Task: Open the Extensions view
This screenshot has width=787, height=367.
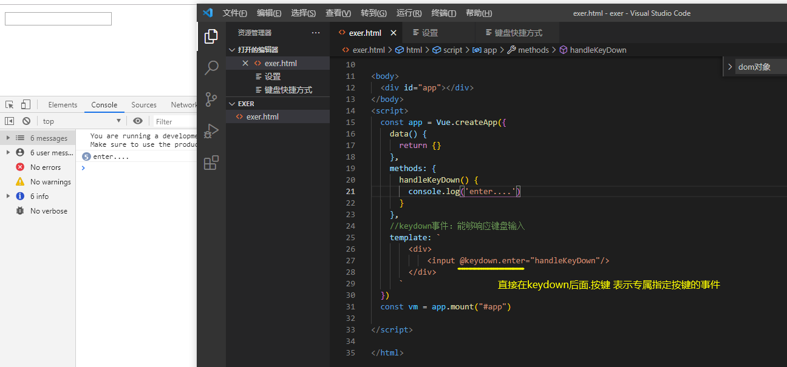Action: click(211, 163)
